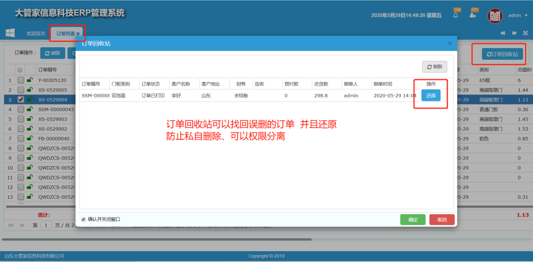This screenshot has height=262, width=533.
Task: Tick the checkbox for row XS-0529005
Action: click(21, 90)
